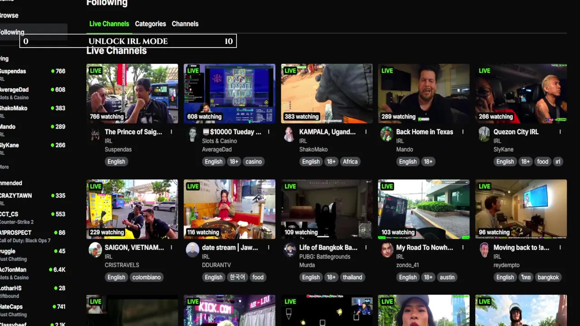Open PUBG: Battlegrounds category link
The height and width of the screenshot is (326, 580).
tap(324, 257)
